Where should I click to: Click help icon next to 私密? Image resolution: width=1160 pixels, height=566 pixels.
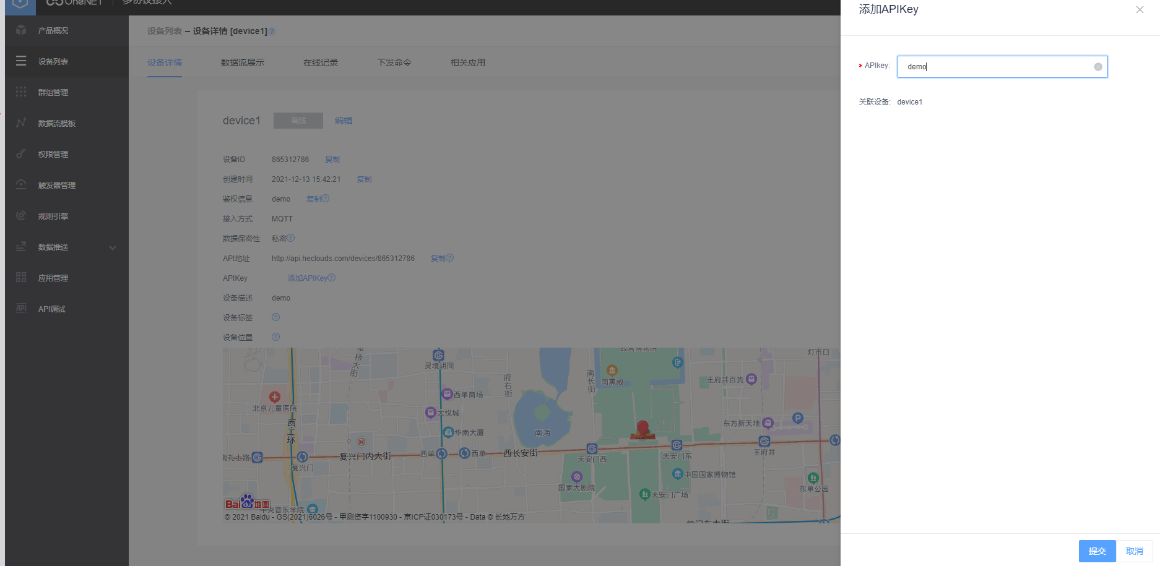coord(291,238)
